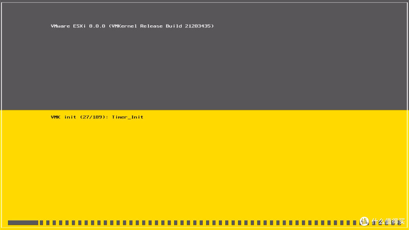Click the word "VMware" in the header line
This screenshot has width=409, height=230.
[61, 26]
